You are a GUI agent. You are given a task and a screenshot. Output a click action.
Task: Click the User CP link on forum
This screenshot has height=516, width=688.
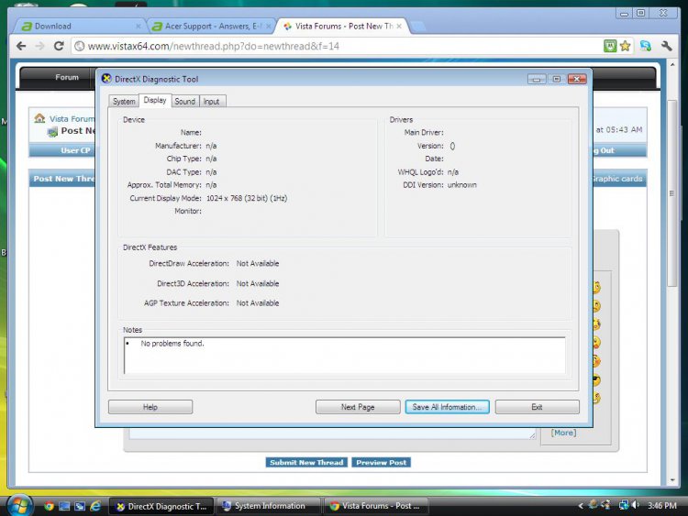click(75, 150)
